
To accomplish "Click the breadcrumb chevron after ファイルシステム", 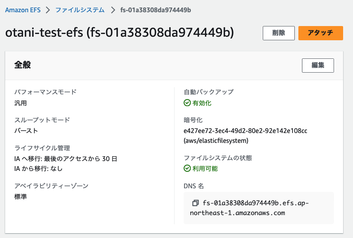I will [x=112, y=10].
